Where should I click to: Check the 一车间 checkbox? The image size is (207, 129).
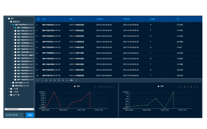pyautogui.click(x=11, y=92)
